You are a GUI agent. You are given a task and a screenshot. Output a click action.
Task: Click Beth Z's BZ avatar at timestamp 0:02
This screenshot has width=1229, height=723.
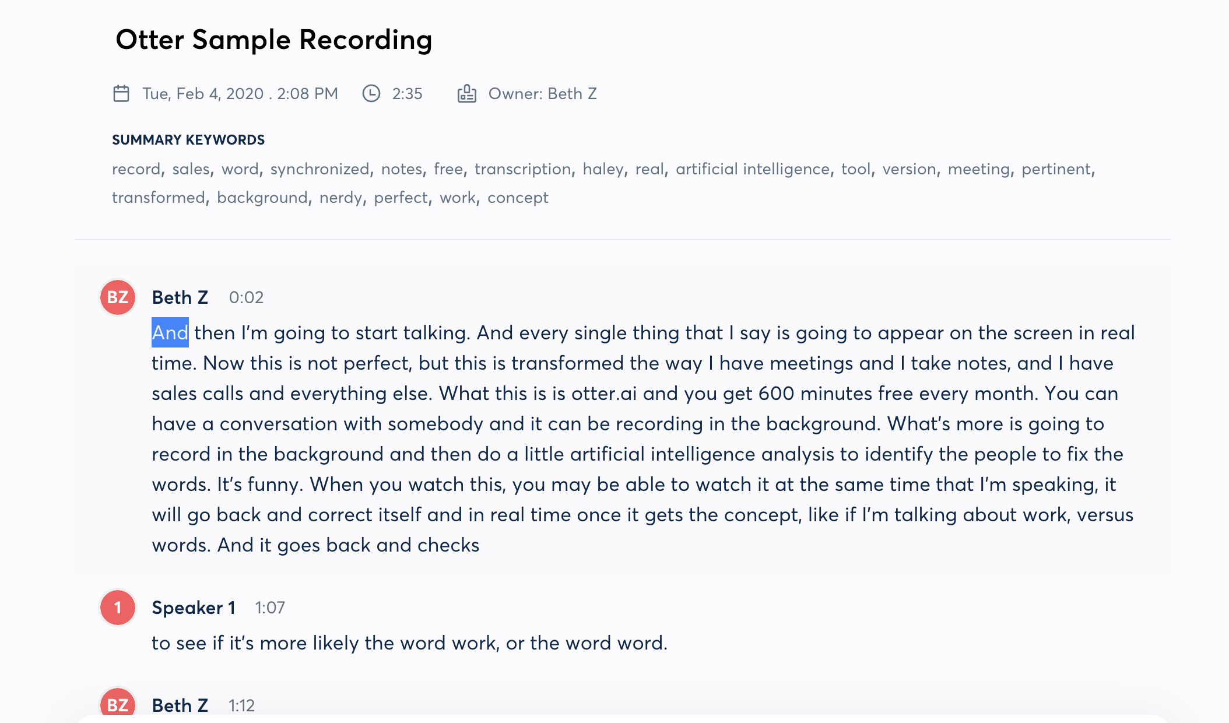pyautogui.click(x=117, y=297)
